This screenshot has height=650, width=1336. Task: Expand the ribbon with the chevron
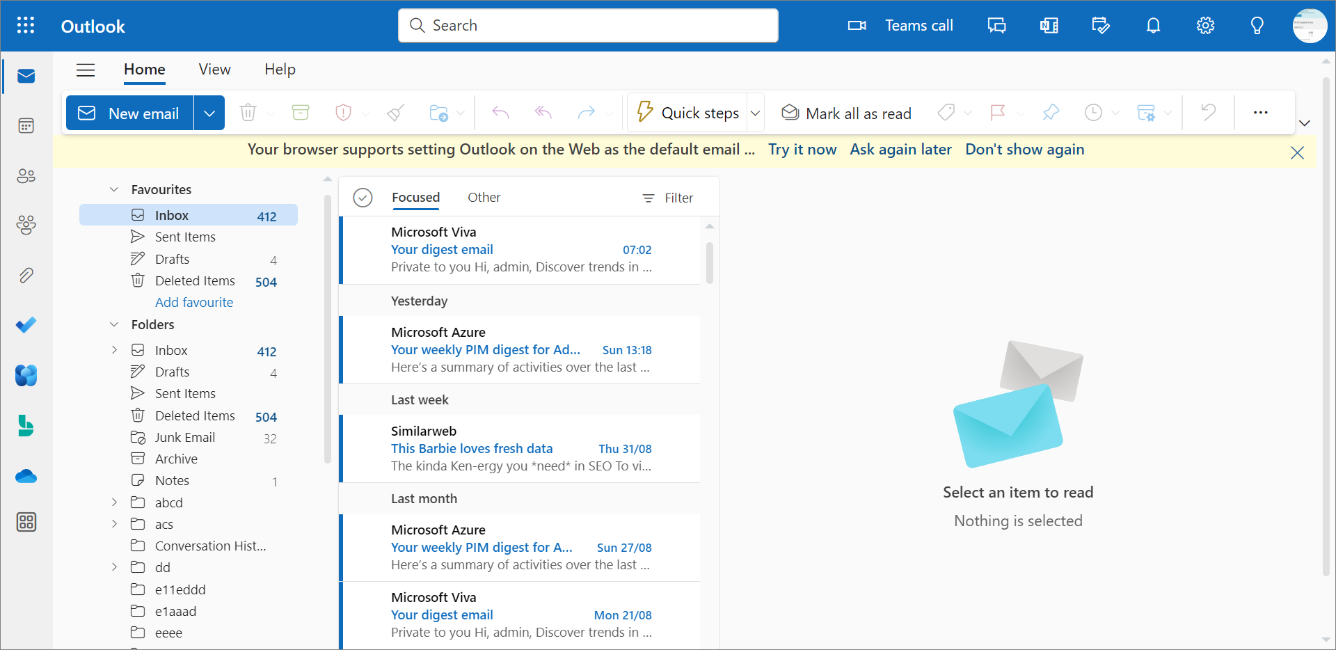(x=1305, y=123)
